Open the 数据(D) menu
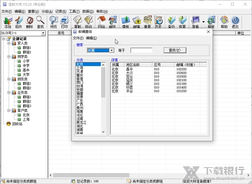Screen dimensions: 252x184 88,11
